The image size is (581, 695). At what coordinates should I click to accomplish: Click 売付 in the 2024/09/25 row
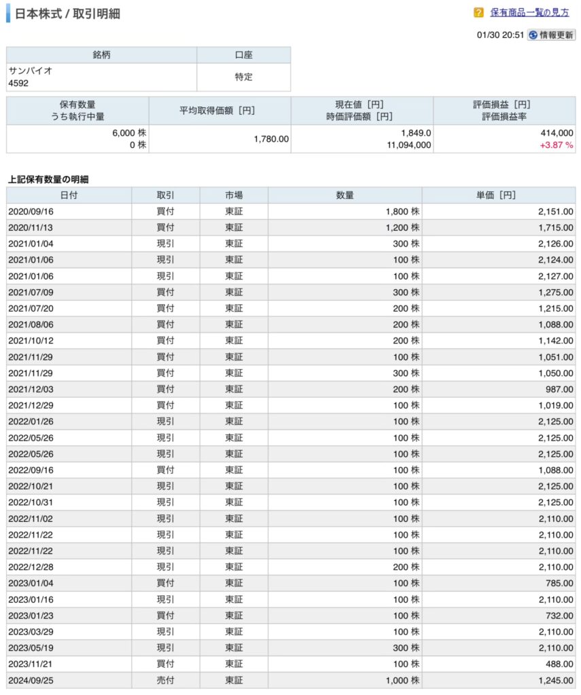click(165, 680)
